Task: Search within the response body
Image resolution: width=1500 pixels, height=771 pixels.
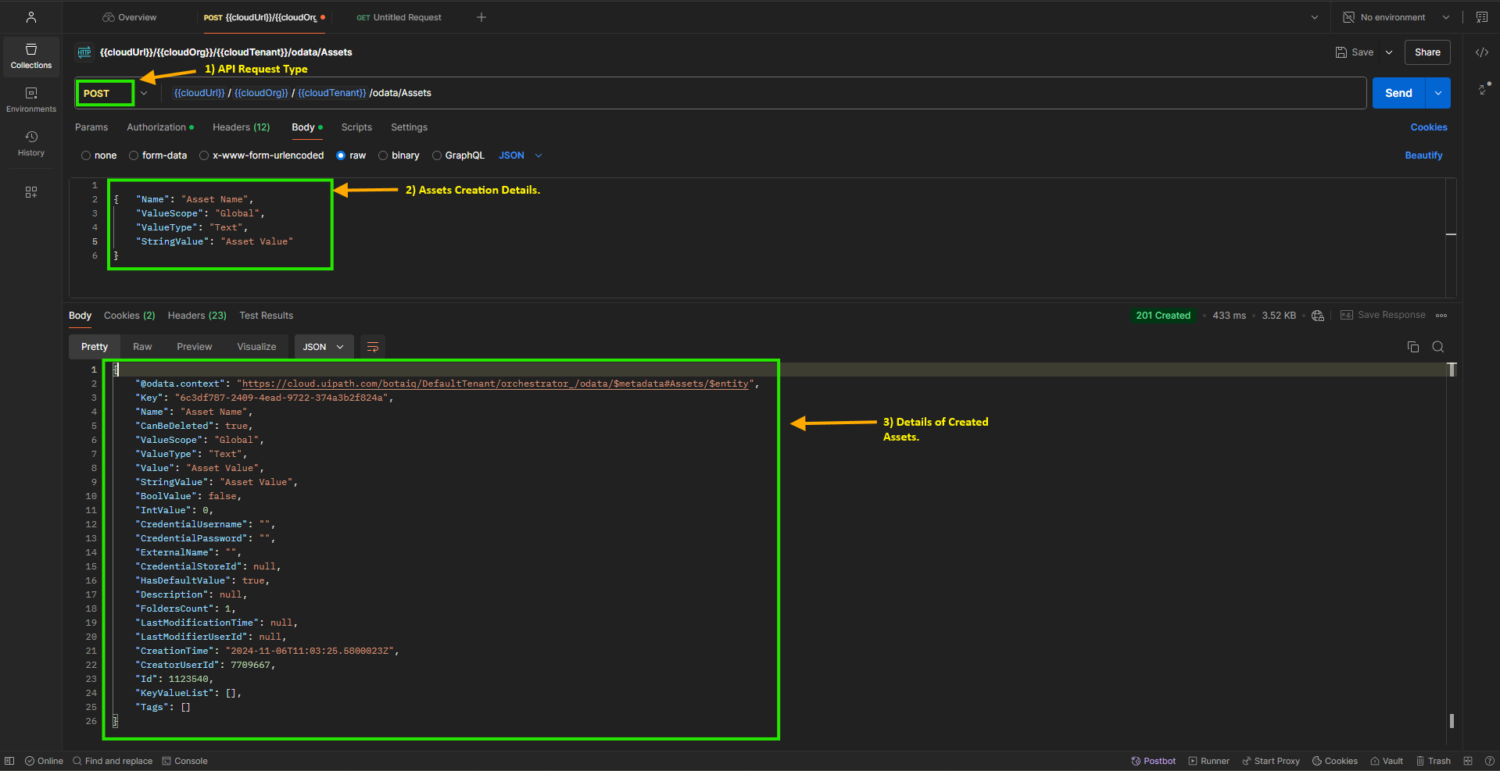Action: pos(1437,347)
